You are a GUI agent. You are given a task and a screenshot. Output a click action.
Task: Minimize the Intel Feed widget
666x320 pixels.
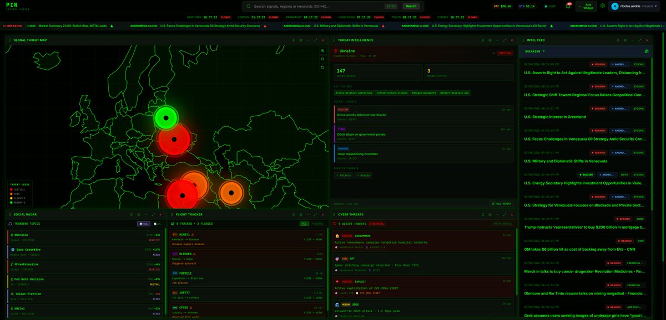tap(633, 40)
